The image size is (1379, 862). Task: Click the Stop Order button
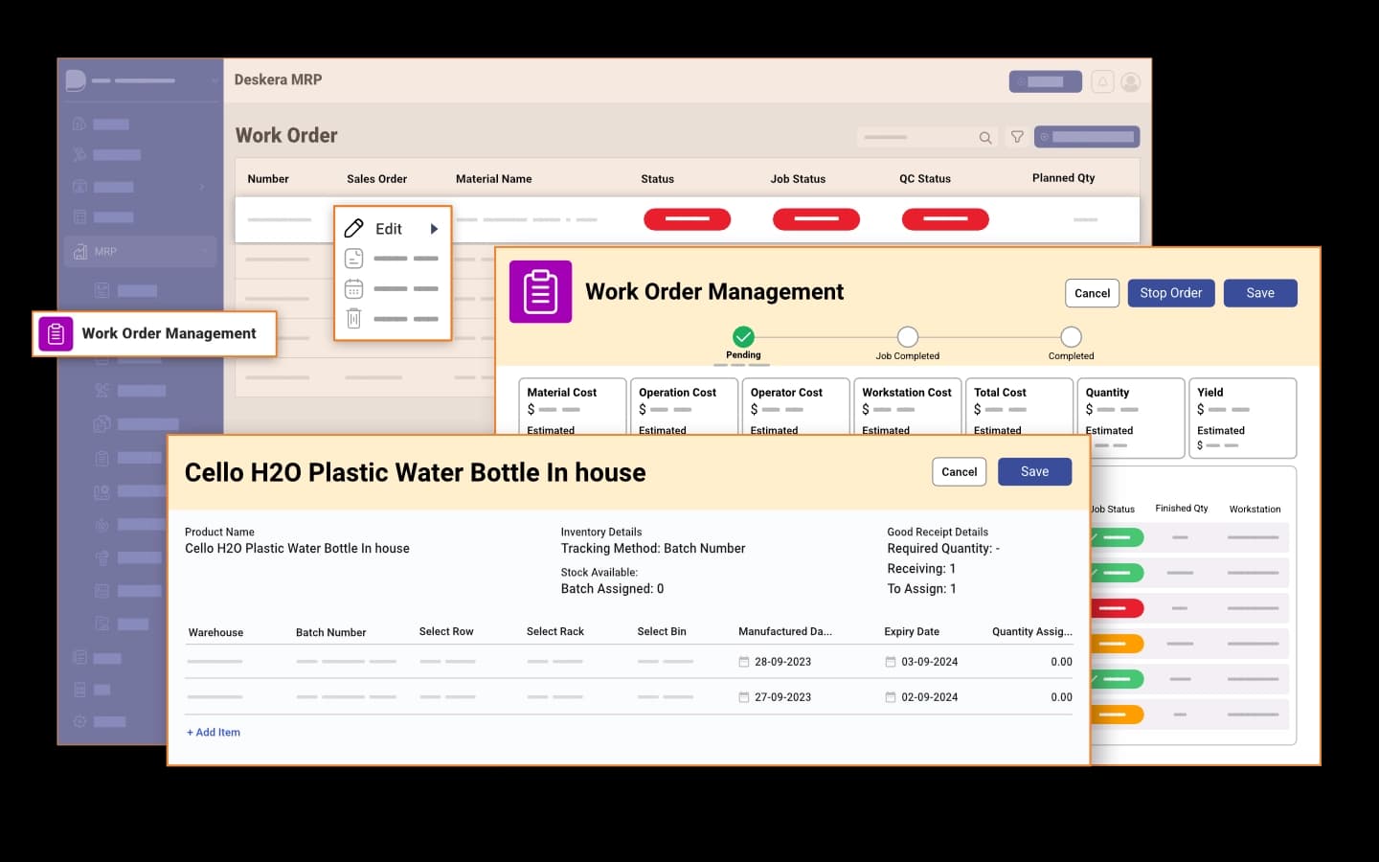pyautogui.click(x=1170, y=293)
